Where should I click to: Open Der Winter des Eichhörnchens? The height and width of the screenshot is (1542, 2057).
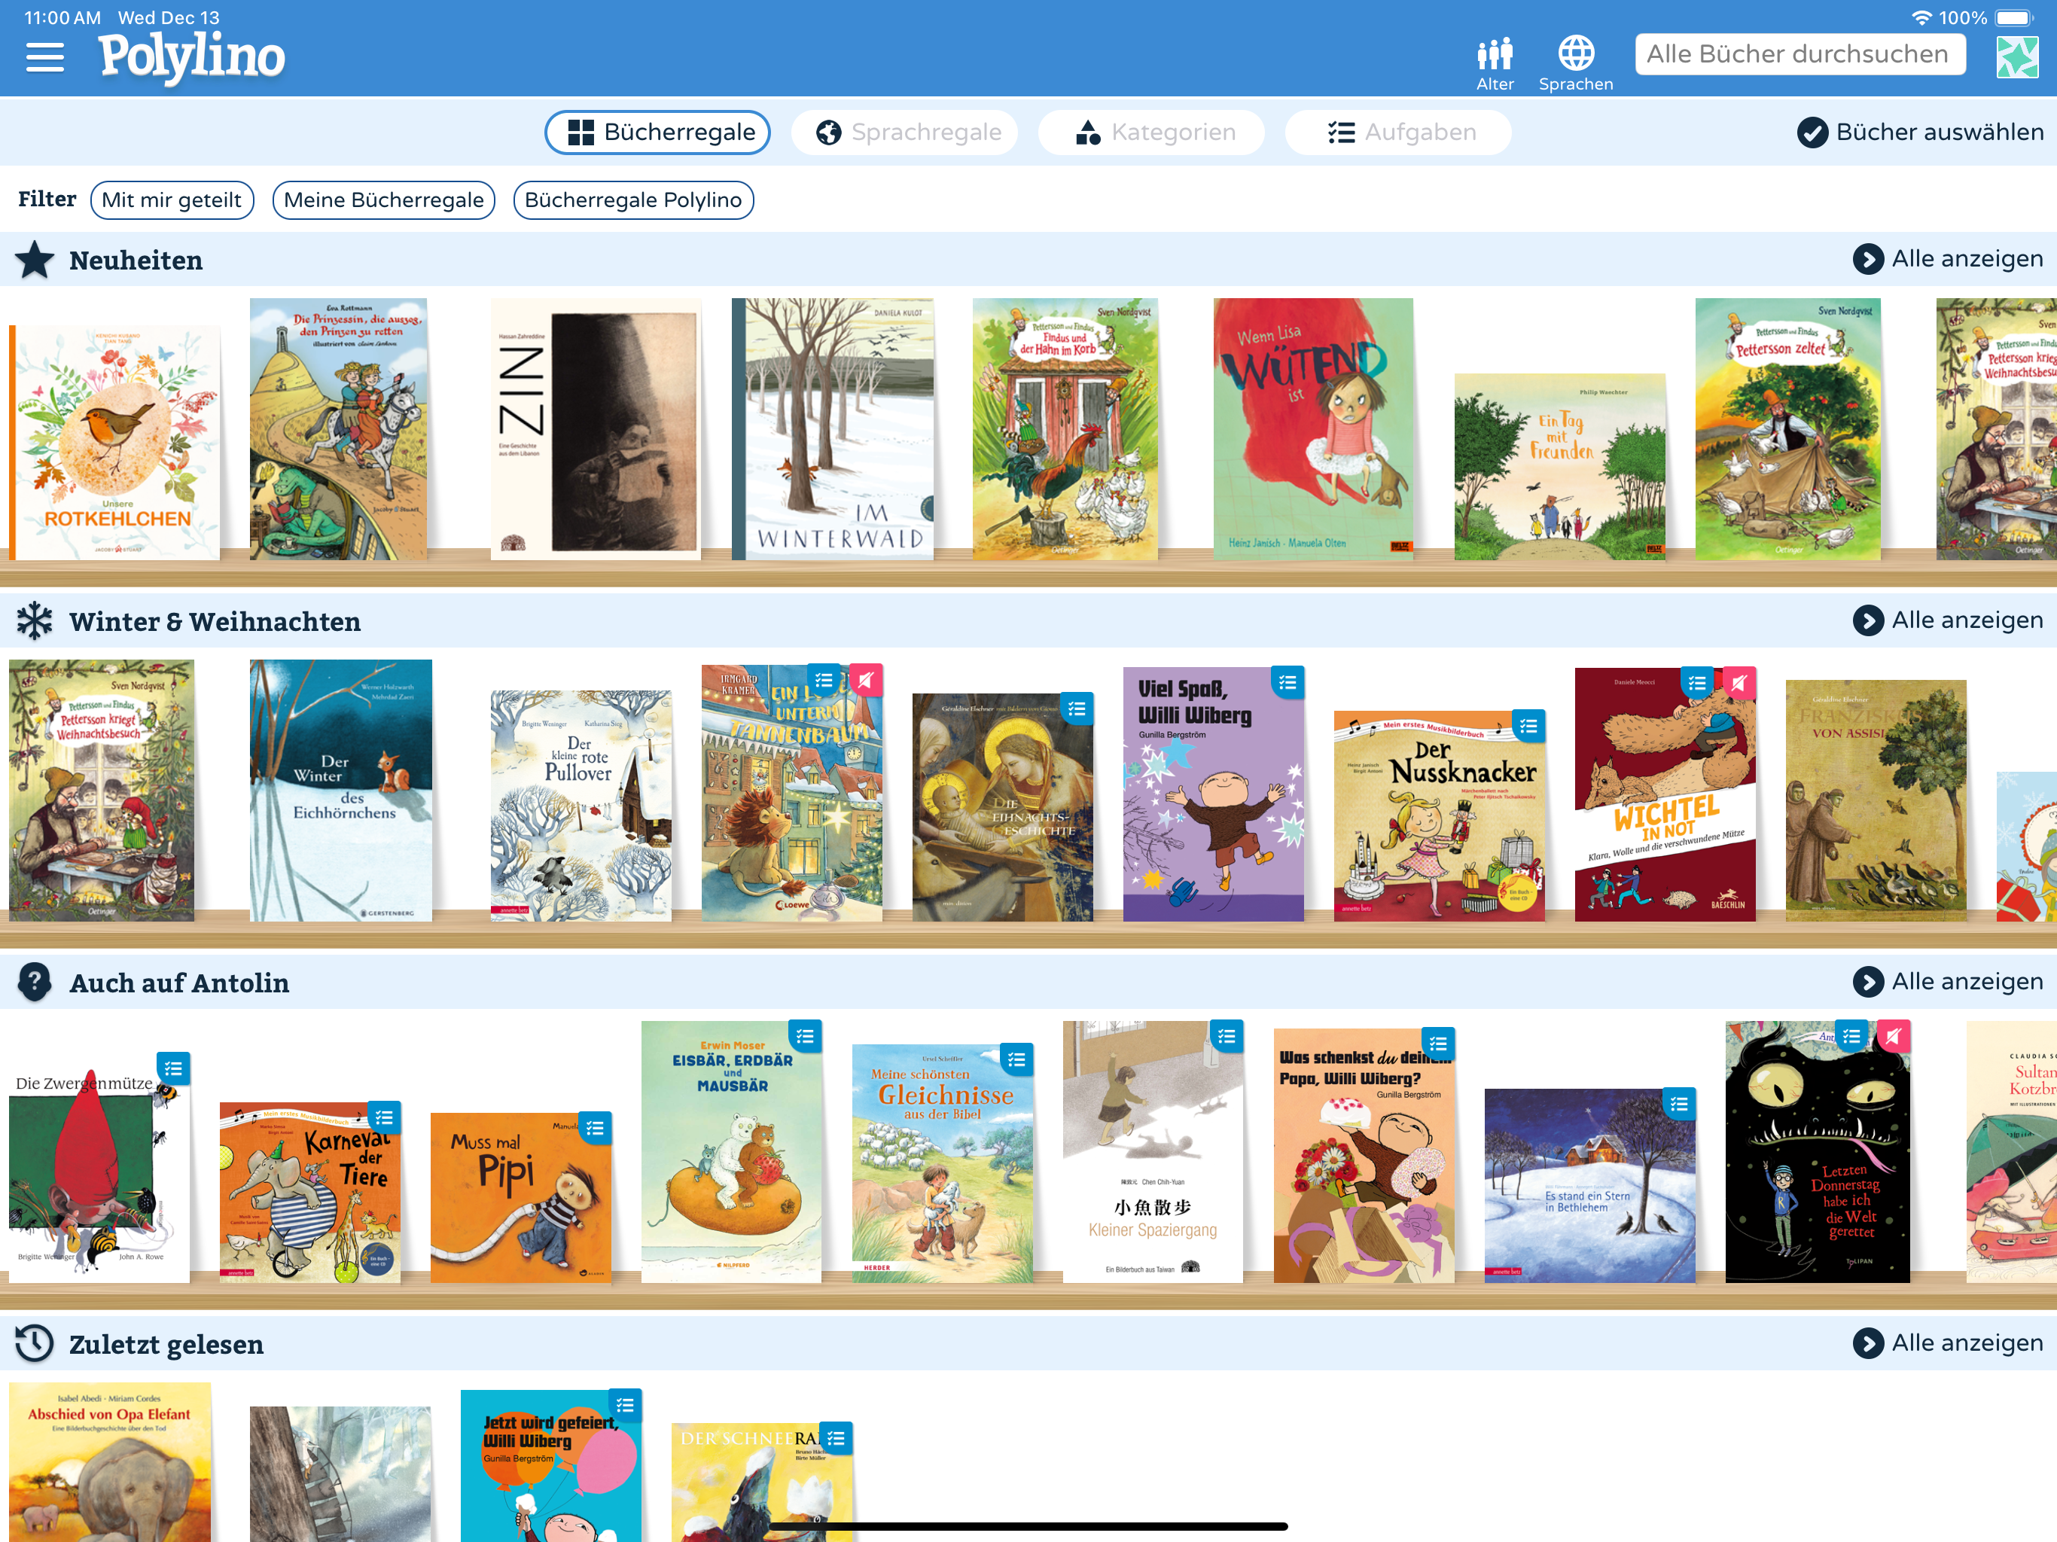(x=340, y=791)
